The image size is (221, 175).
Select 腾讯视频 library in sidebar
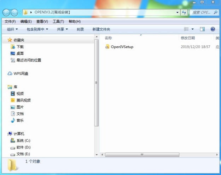[x=23, y=100]
